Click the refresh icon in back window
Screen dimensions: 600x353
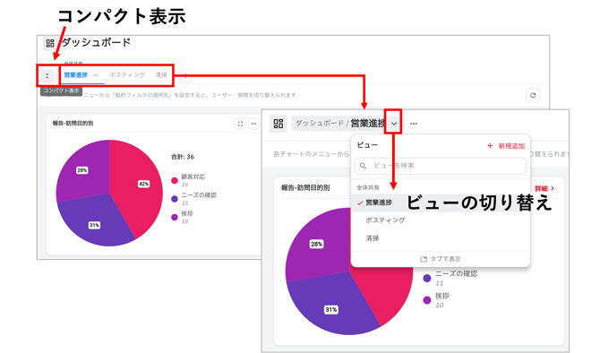click(x=533, y=95)
